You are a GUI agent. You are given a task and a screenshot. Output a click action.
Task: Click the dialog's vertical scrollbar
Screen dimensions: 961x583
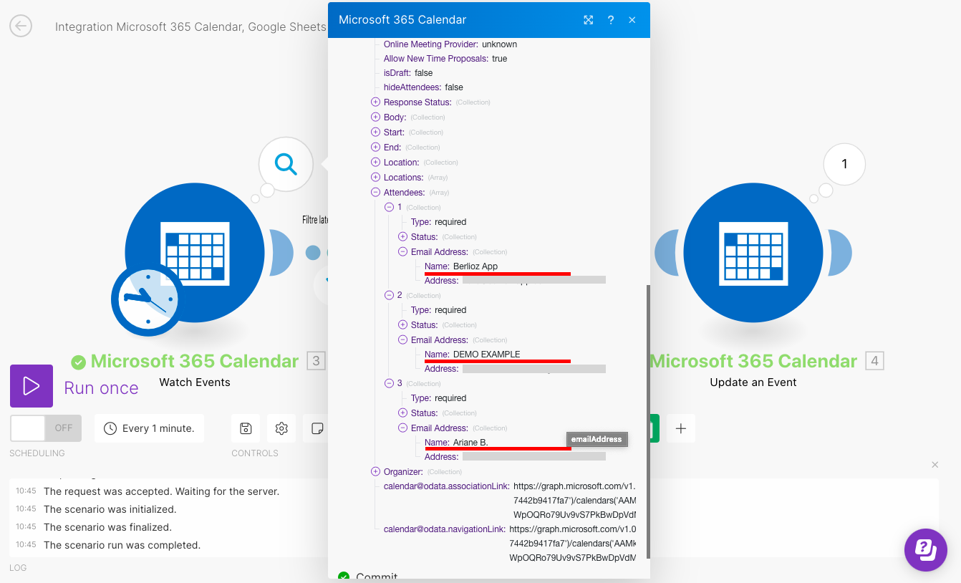(647, 421)
